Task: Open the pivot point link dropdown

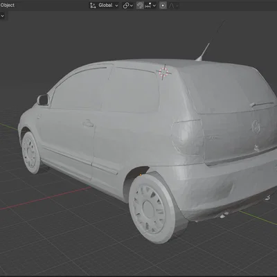Action: [x=128, y=6]
